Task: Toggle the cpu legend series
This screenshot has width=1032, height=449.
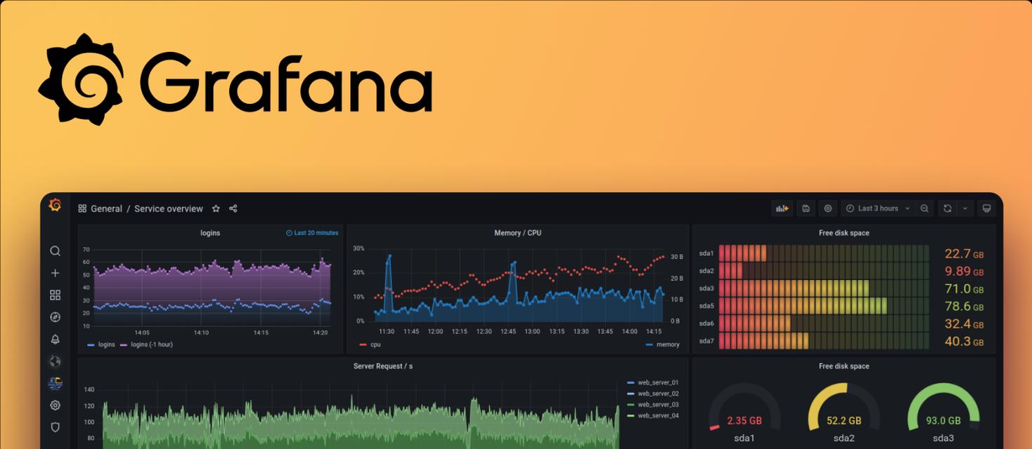Action: click(370, 344)
